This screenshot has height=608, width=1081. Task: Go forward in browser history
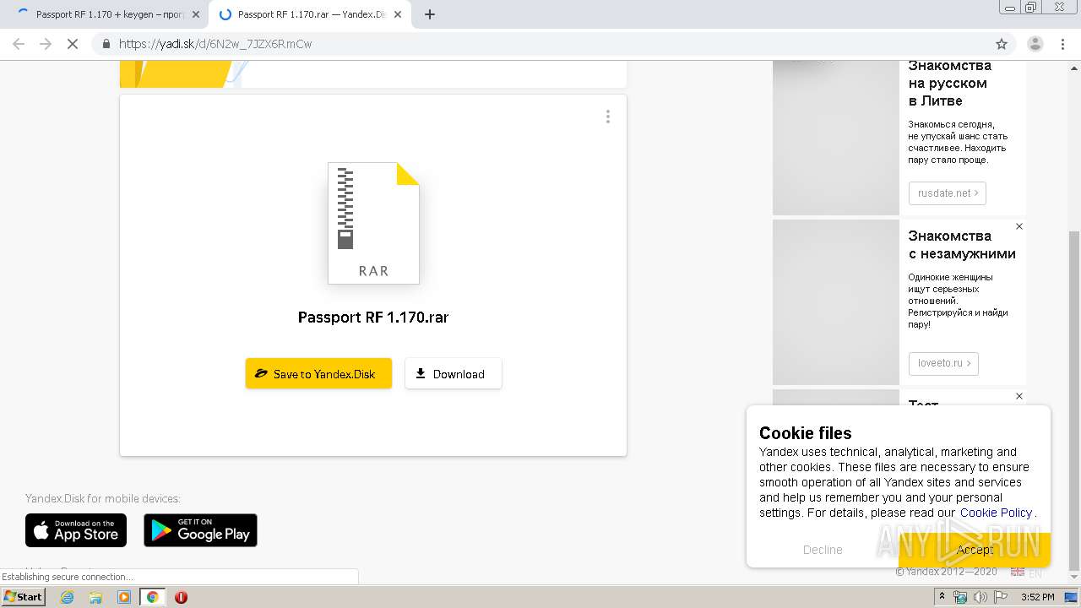[46, 44]
